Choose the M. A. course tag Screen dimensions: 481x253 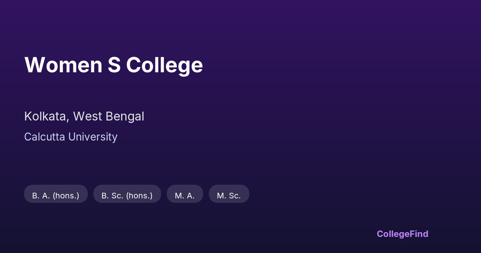click(x=185, y=196)
